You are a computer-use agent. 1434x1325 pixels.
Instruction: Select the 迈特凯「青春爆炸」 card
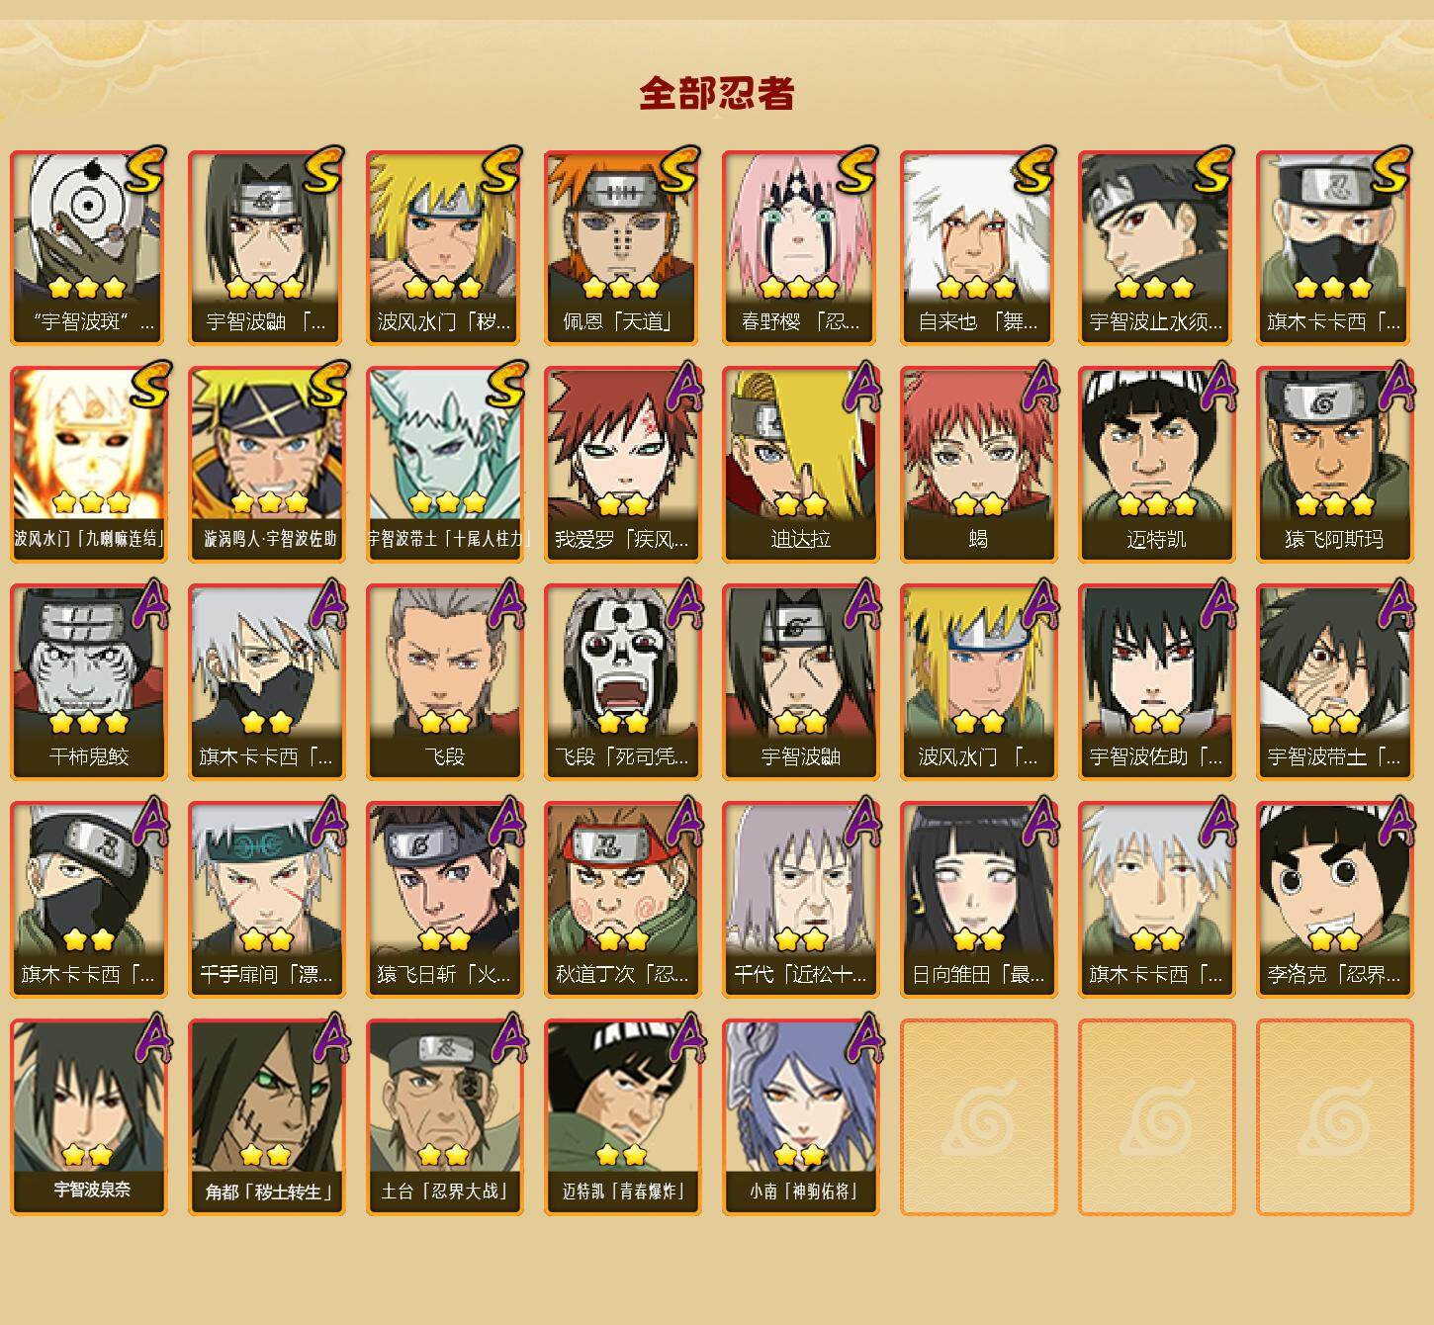(x=622, y=1117)
